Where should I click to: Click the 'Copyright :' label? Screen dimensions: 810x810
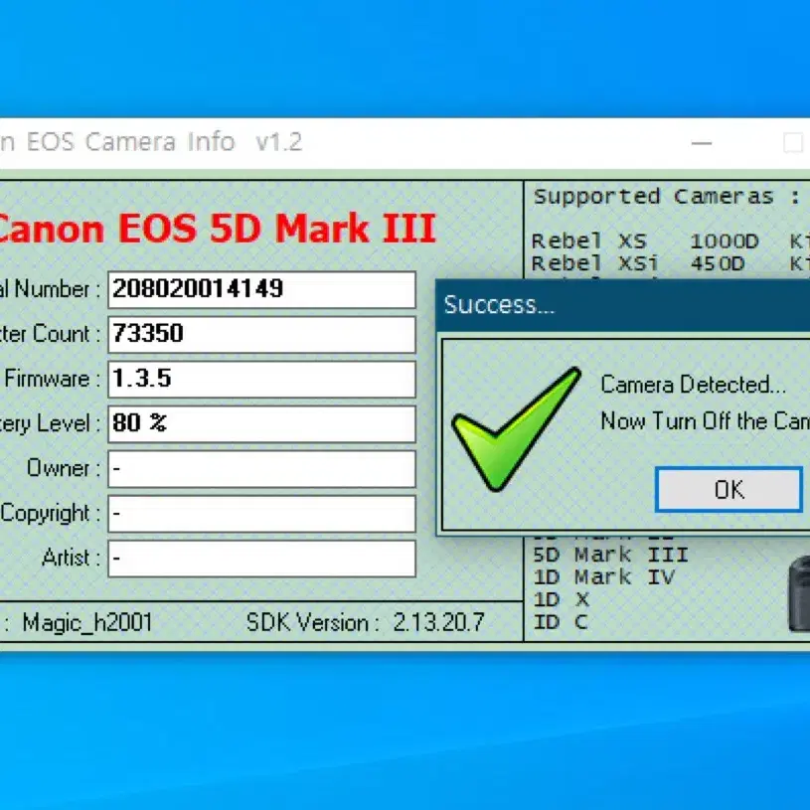50,514
